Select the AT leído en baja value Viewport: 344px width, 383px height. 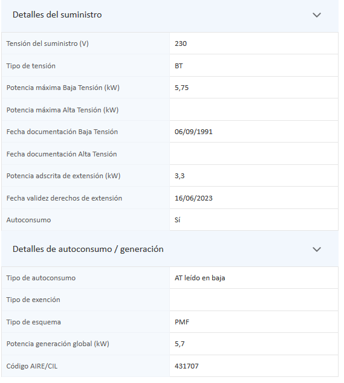pos(200,278)
